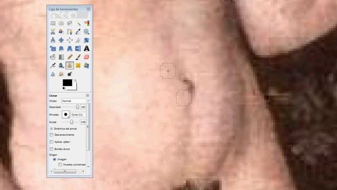Select the Clone stamp tool
Viewport: 337px width, 190px height.
click(70, 65)
